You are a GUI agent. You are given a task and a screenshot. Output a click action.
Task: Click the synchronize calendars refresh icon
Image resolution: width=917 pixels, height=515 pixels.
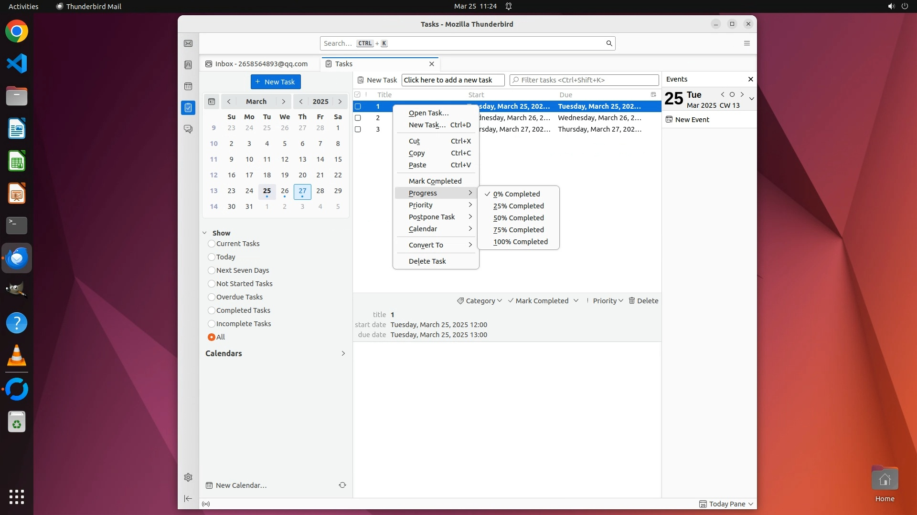(x=342, y=485)
